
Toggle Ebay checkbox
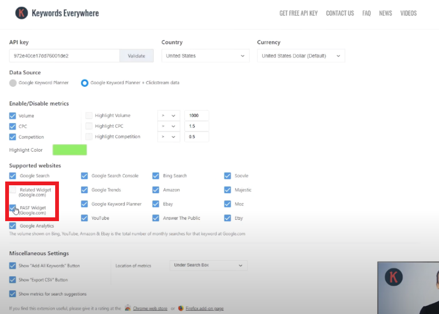[156, 204]
